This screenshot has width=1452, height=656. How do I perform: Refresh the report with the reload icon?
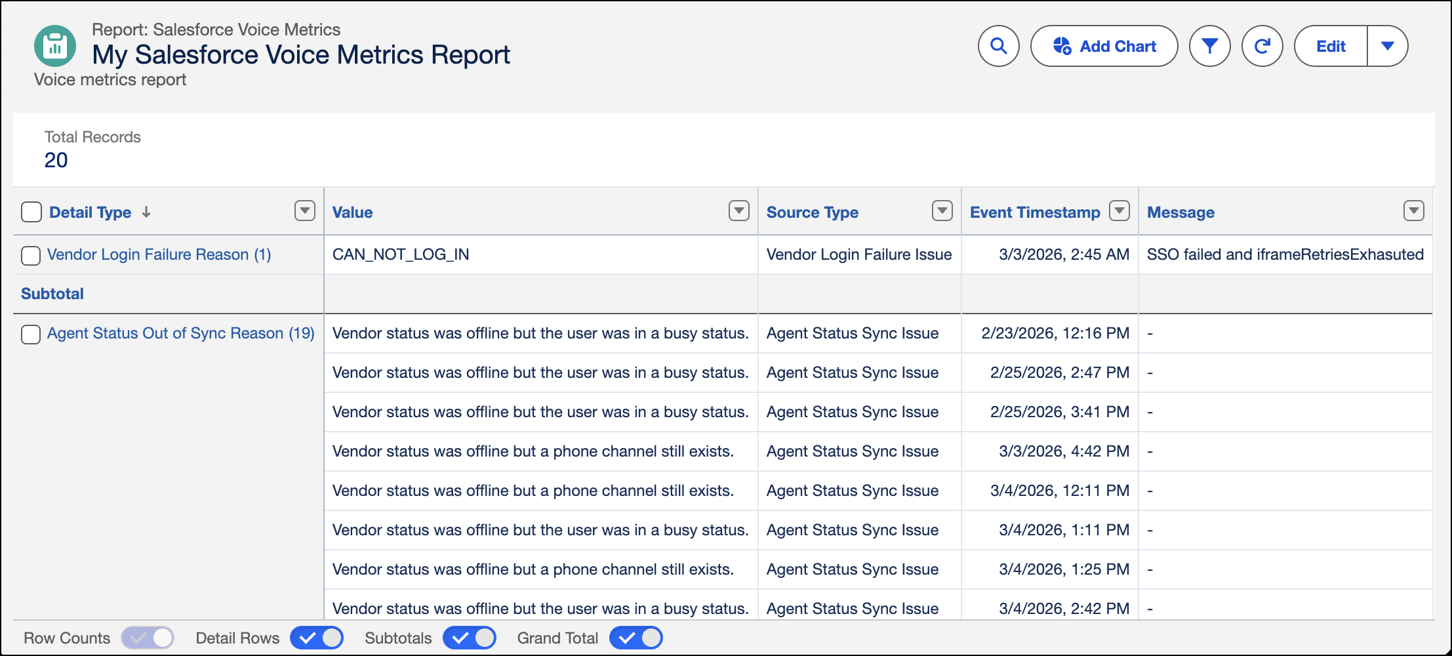1262,46
